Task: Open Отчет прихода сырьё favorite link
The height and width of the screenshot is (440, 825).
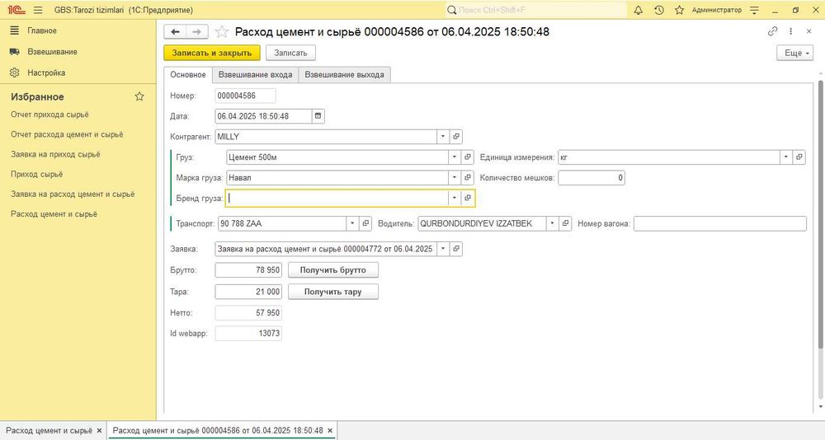Action: tap(50, 114)
